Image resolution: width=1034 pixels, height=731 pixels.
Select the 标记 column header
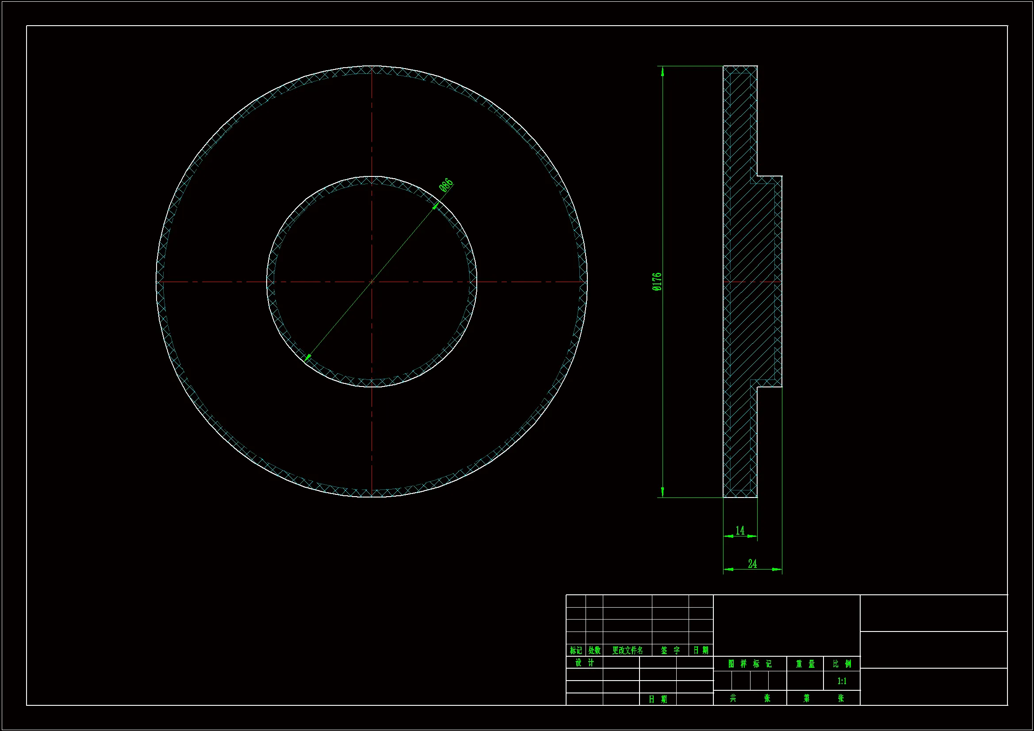[x=575, y=651]
